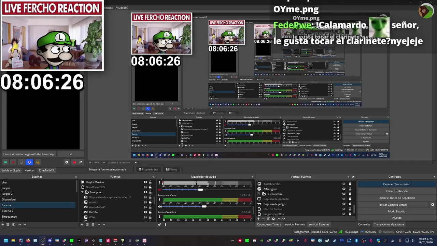The height and width of the screenshot is (246, 437).
Task: Move source up arrow in Fuentes toolbar
Action: pyautogui.click(x=99, y=224)
